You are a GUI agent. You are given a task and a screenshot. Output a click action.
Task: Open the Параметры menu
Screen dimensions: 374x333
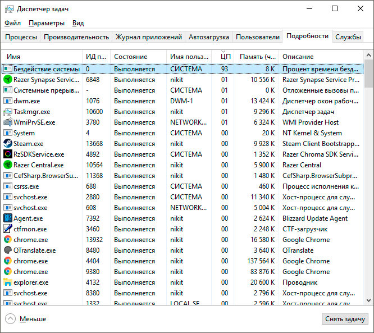(x=47, y=23)
